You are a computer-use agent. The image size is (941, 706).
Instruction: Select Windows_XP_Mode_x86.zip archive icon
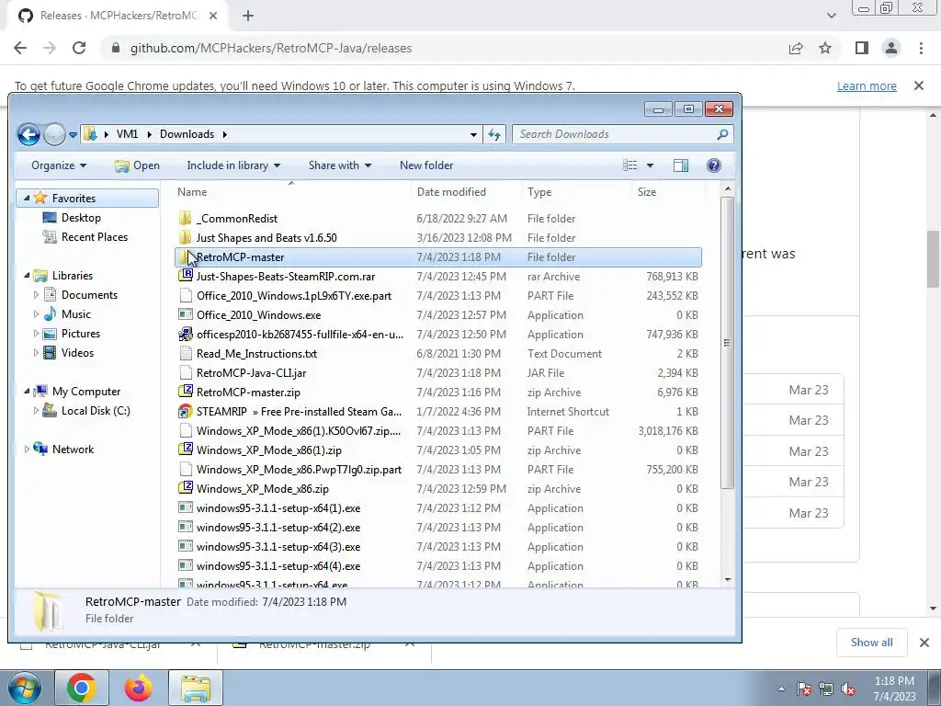point(186,488)
